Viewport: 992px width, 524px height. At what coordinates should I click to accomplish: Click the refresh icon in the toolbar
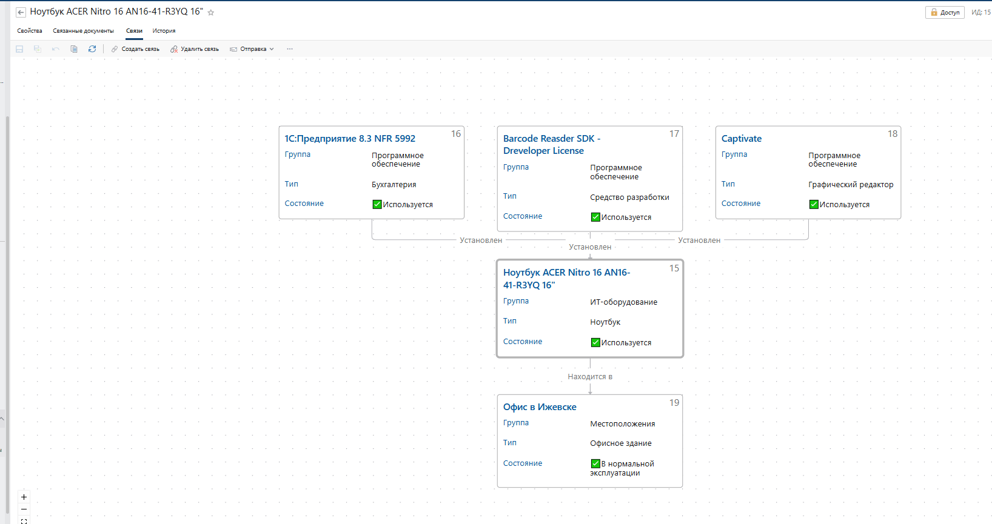click(92, 49)
